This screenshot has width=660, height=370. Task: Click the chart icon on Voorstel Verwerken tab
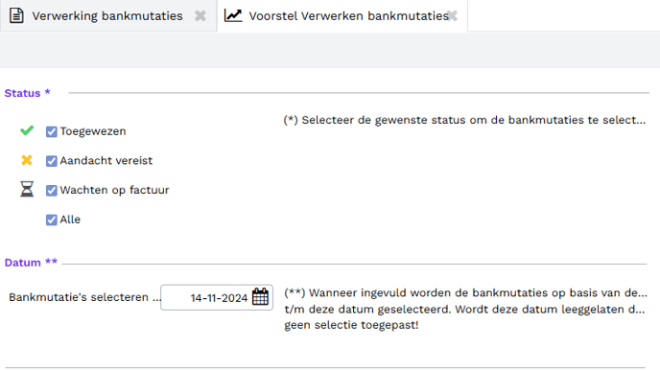point(233,16)
